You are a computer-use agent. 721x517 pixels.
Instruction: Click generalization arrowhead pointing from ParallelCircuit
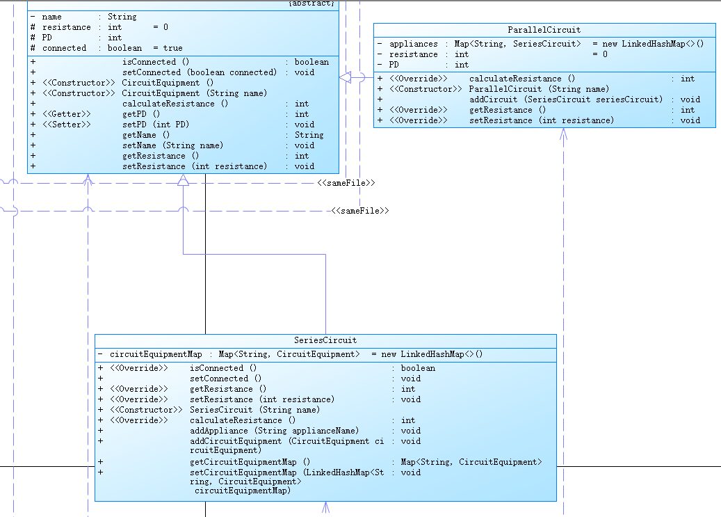(346, 77)
